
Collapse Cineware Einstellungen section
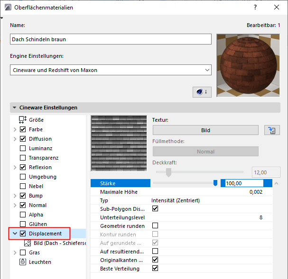point(15,108)
